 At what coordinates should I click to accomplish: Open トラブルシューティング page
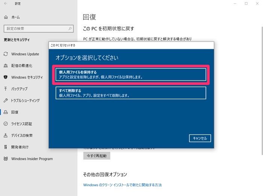tap(25, 100)
